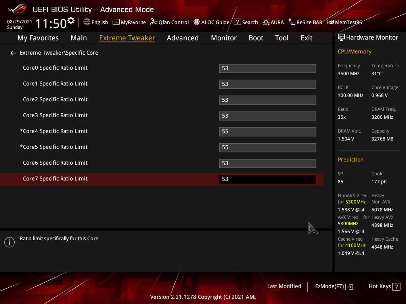
Task: Click Hot Keys question mark icon
Action: (396, 287)
